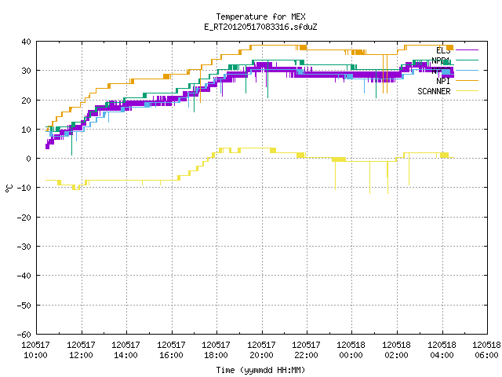502x377 pixels.
Task: Click the y-axis tick label 10
Action: (x=26, y=130)
